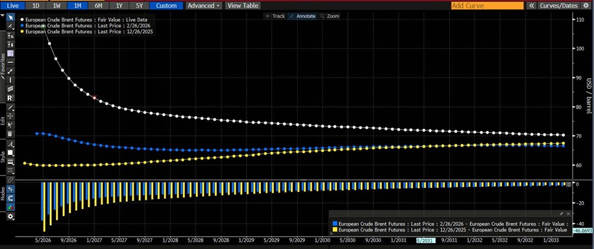Screen dimensions: 594x249
Task: Click the Add Curve input field
Action: pos(487,5)
